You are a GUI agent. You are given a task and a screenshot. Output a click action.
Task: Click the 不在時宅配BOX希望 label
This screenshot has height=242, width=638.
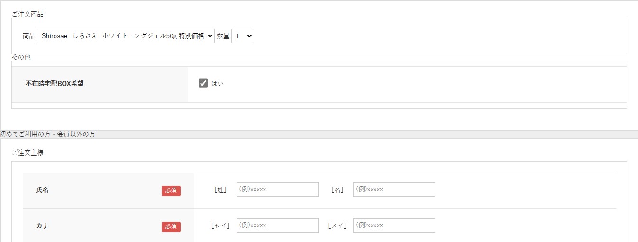[x=55, y=84]
